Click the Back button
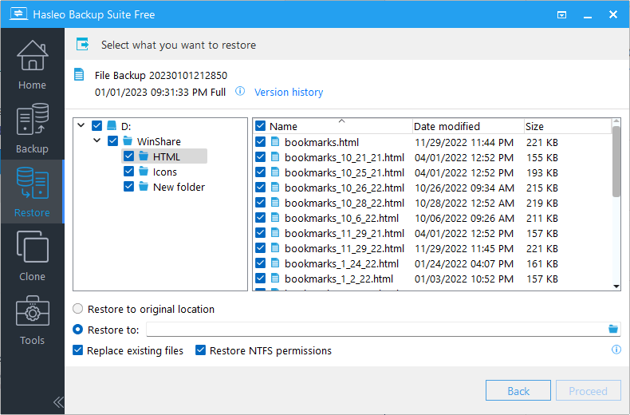This screenshot has width=630, height=415. coord(518,391)
